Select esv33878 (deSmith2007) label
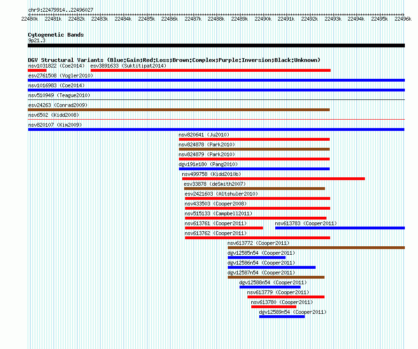The height and width of the screenshot is (349, 418). pos(215,184)
